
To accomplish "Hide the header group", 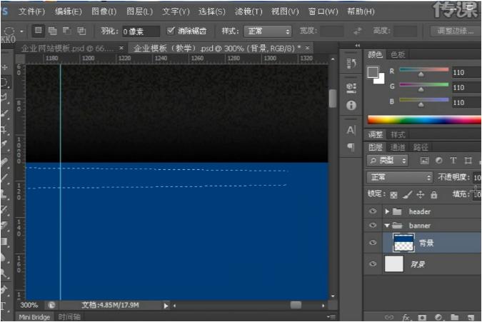I will click(x=373, y=211).
